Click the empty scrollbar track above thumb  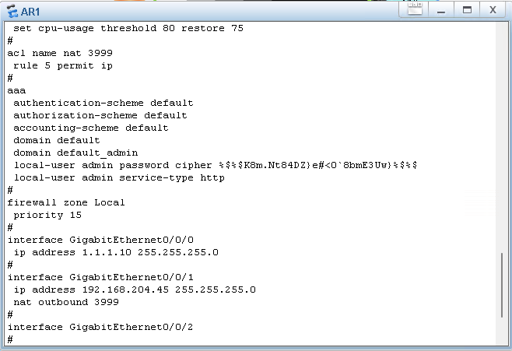click(502, 140)
